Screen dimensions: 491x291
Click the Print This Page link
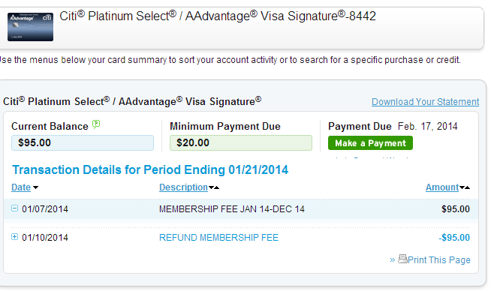click(x=438, y=259)
